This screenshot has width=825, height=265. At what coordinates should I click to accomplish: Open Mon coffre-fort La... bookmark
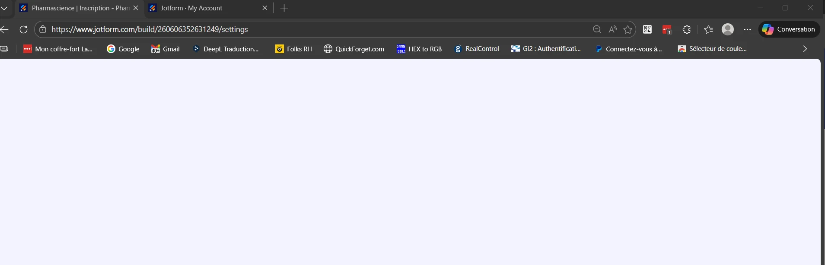(58, 49)
